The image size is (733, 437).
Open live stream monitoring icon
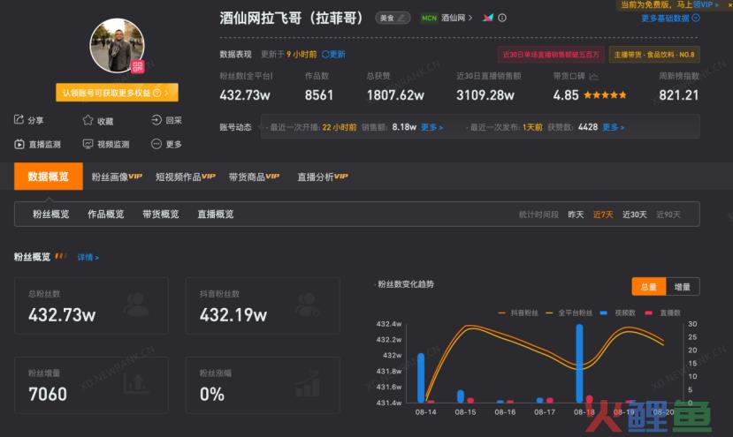19,144
